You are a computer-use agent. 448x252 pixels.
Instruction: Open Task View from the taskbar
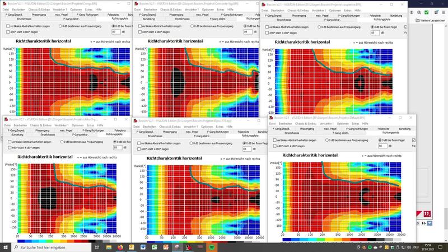pyautogui.click(x=97, y=247)
